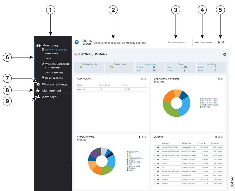
Task: Open Applications widget gear settings
Action: click(140, 137)
